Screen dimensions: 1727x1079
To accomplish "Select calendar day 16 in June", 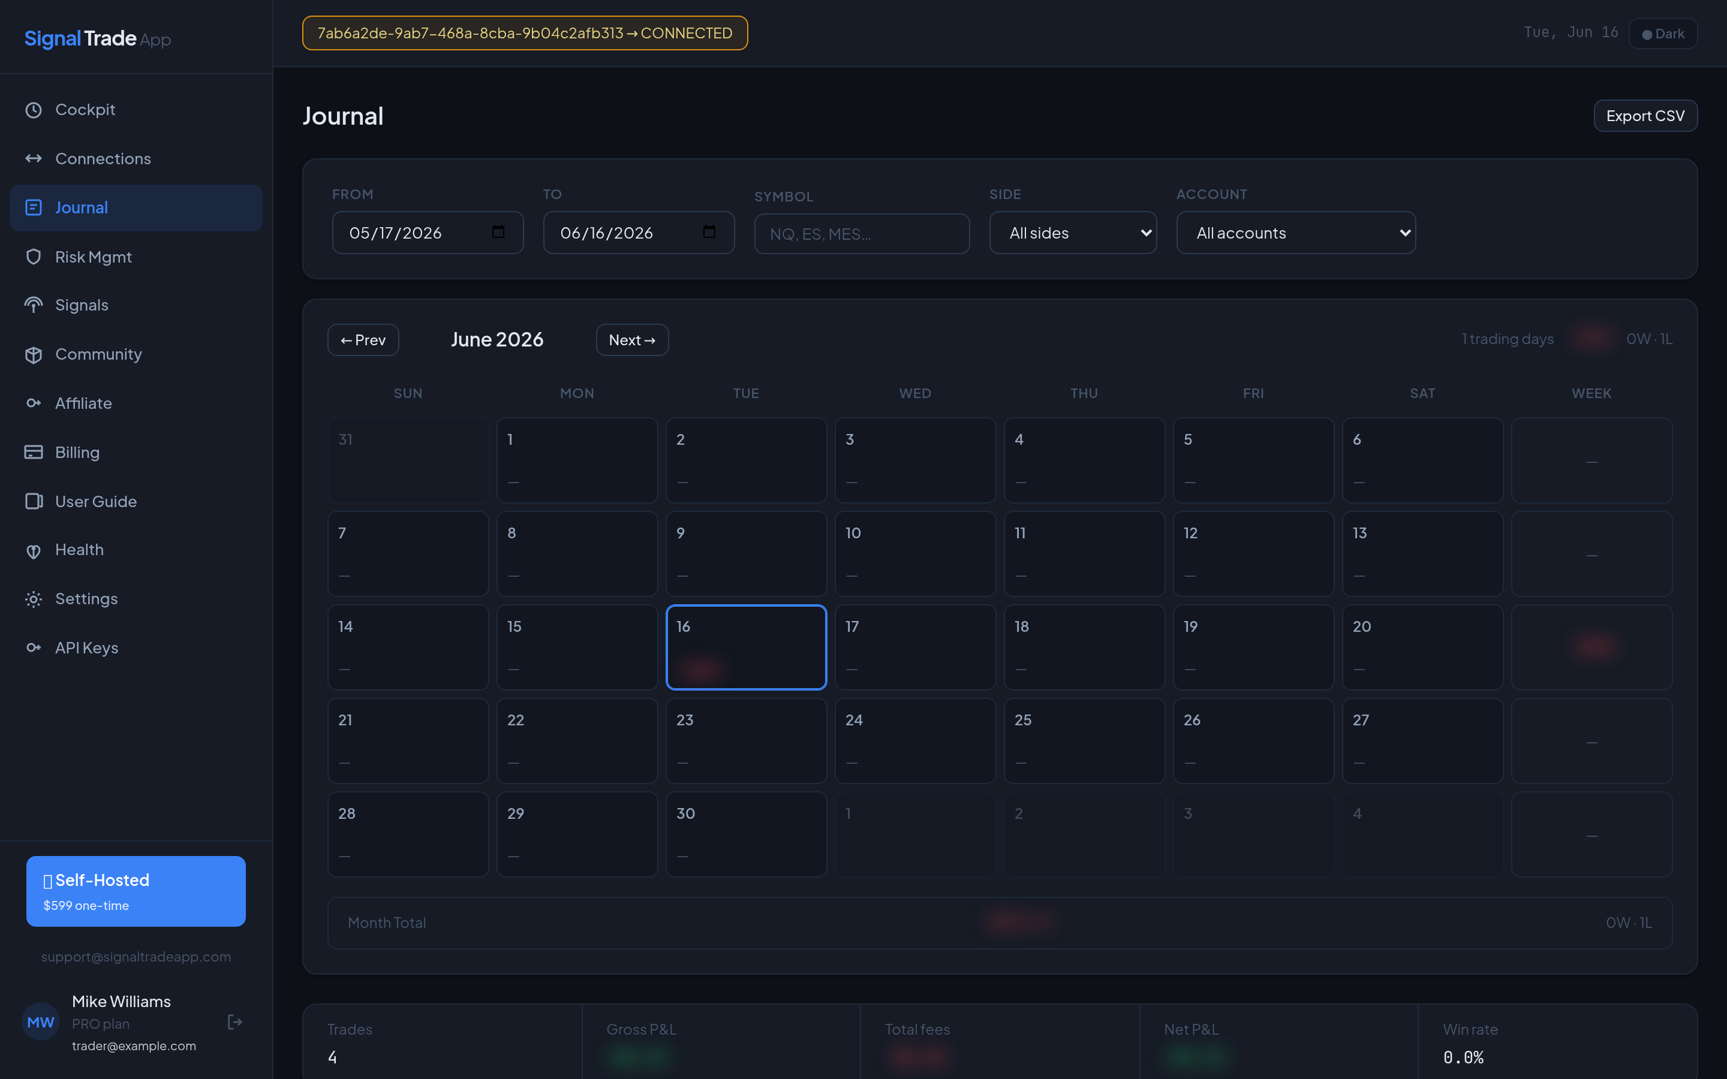I will coord(747,647).
